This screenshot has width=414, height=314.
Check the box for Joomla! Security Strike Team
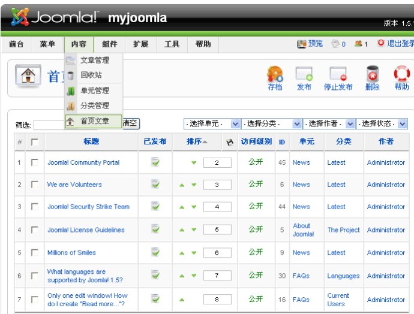(x=35, y=206)
